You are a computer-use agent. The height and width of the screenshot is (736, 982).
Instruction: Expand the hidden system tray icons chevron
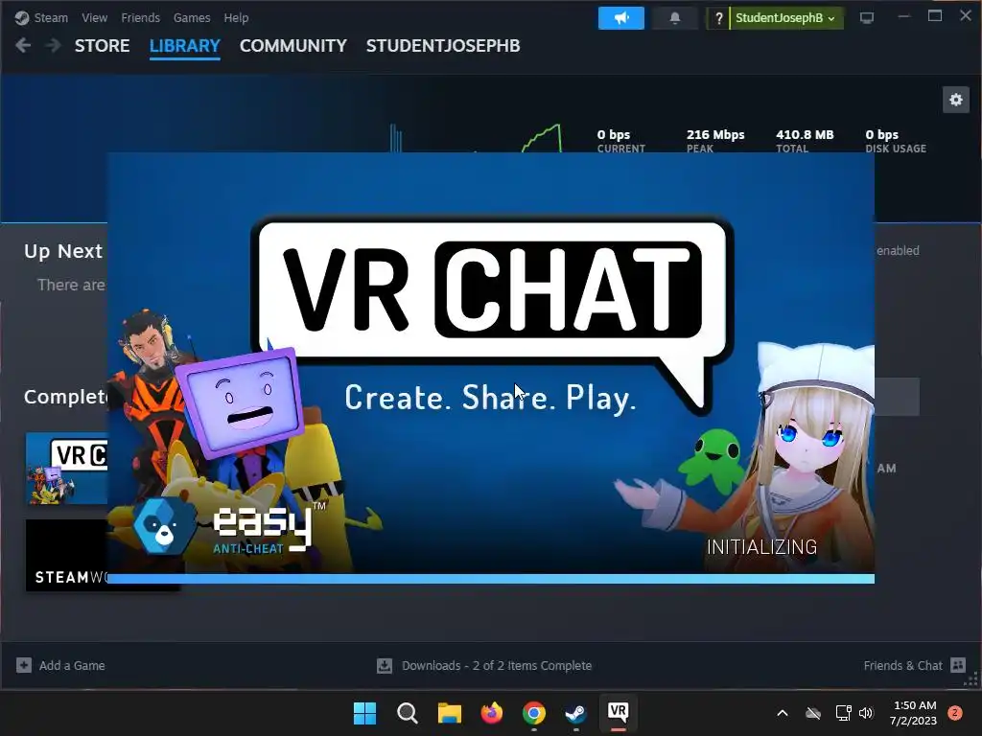pyautogui.click(x=783, y=713)
